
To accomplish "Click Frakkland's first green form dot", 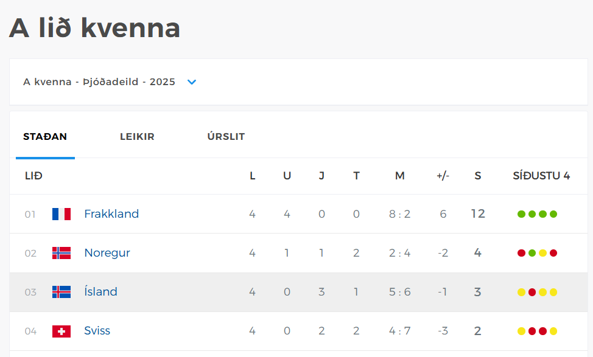I will coord(521,214).
